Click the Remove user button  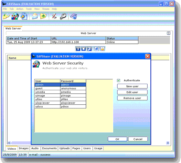132,98
